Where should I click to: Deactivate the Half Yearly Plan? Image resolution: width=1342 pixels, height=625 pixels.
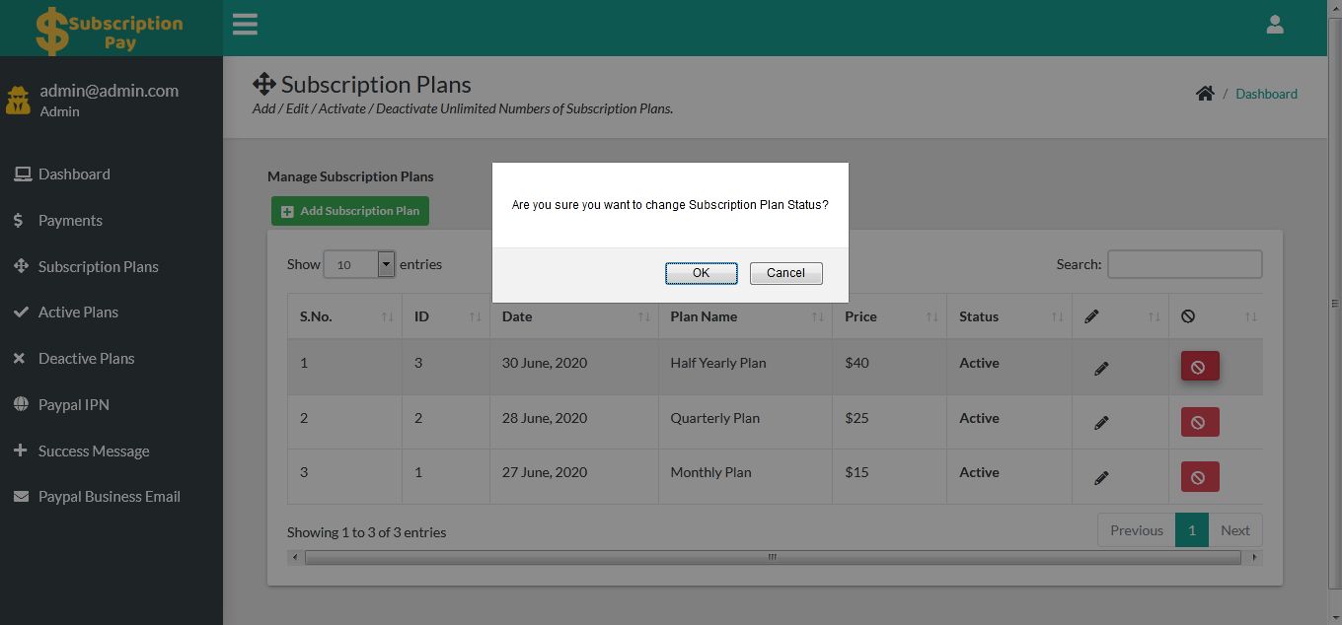[x=1199, y=367]
